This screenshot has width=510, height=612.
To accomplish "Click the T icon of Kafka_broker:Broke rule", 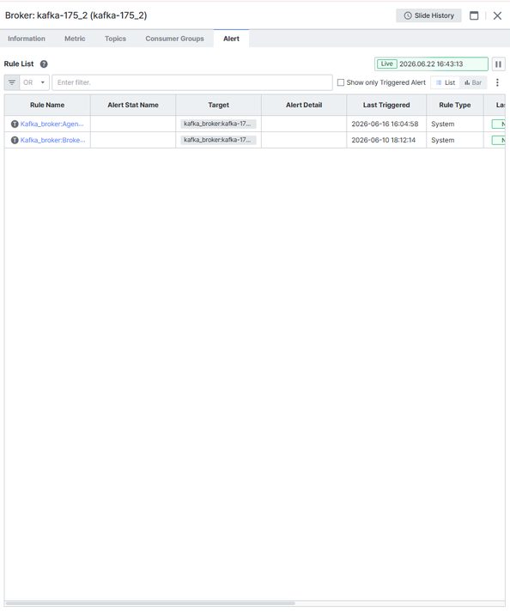I will click(15, 140).
